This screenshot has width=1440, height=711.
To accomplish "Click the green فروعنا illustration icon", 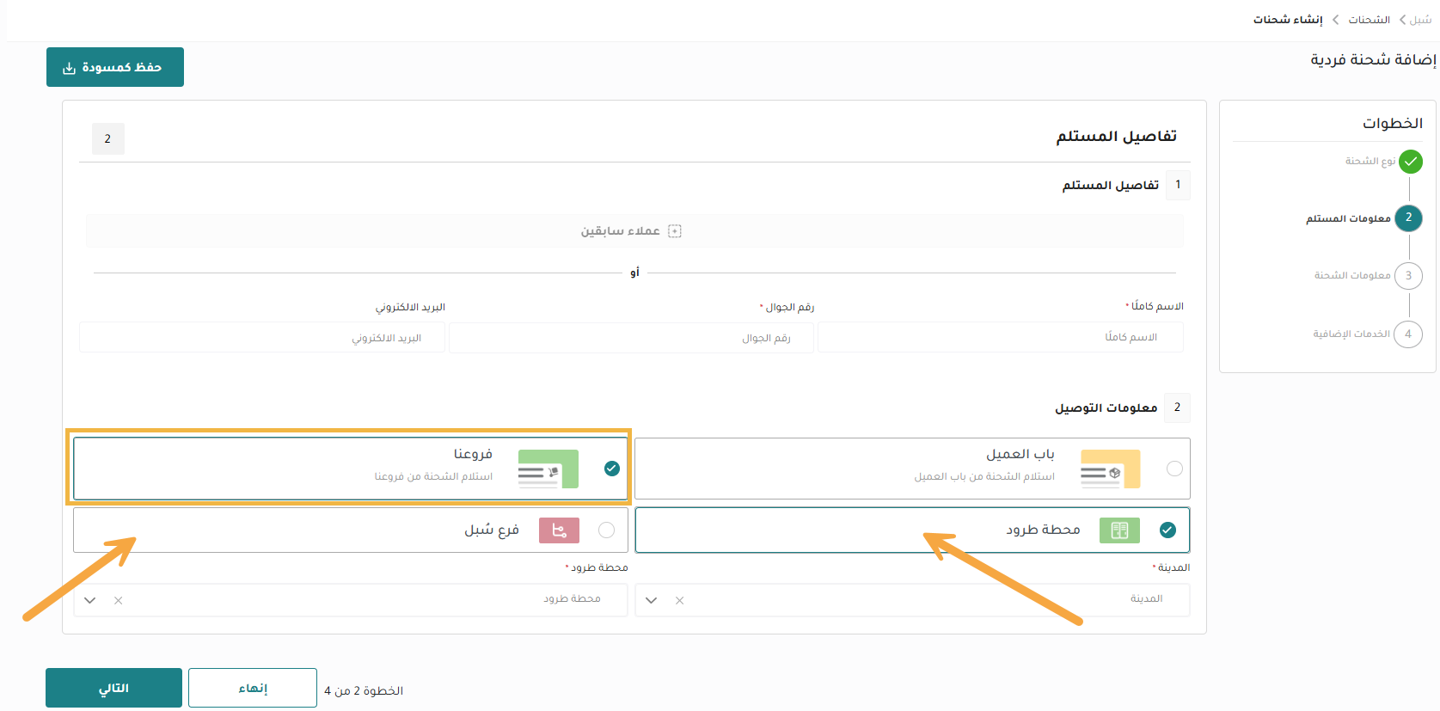I will point(548,469).
